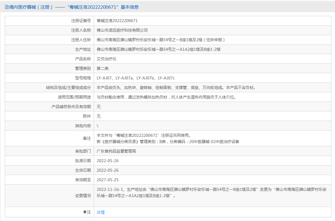335x221 pixels.
Task: Click the 备注 label
Action: [x=87, y=139]
